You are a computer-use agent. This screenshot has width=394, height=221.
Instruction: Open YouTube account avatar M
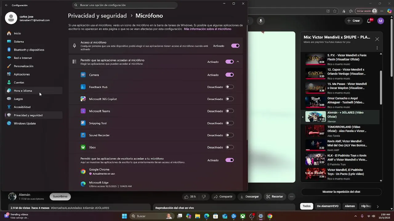381,21
